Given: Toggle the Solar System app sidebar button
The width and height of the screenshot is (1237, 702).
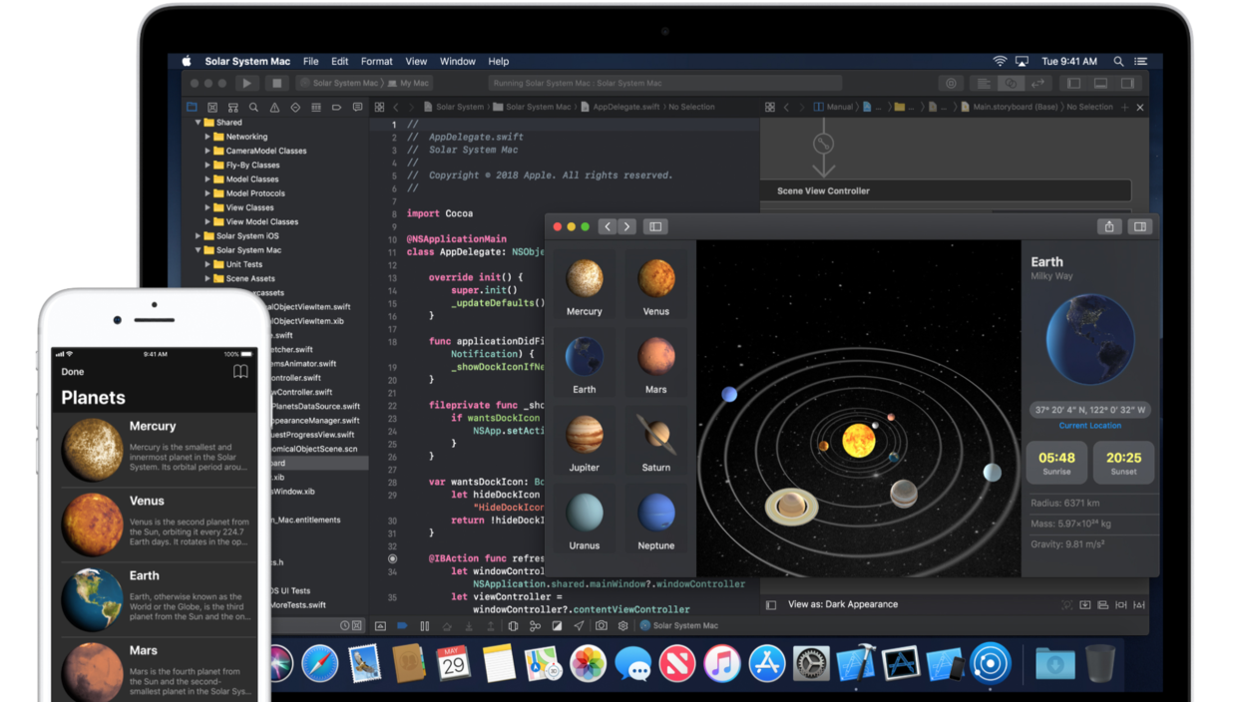Looking at the screenshot, I should pyautogui.click(x=655, y=226).
